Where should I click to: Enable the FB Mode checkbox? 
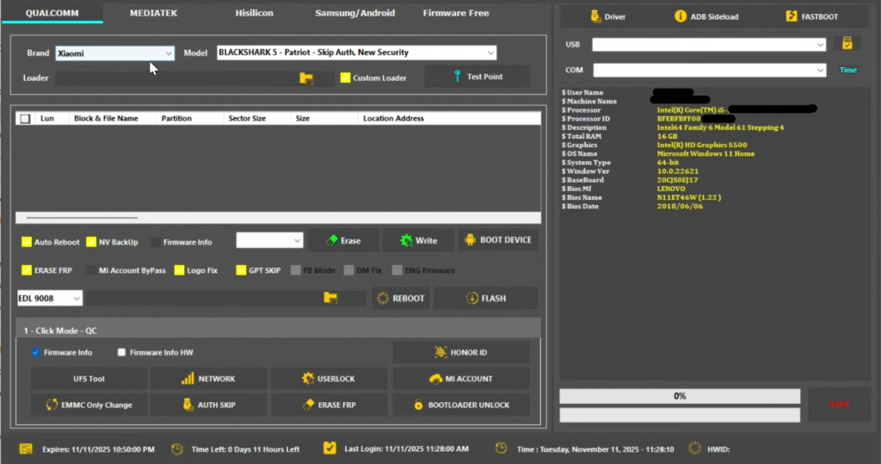(296, 270)
